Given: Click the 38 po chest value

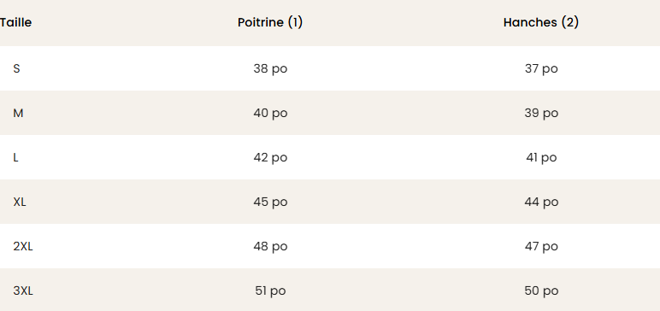Looking at the screenshot, I should point(270,68).
